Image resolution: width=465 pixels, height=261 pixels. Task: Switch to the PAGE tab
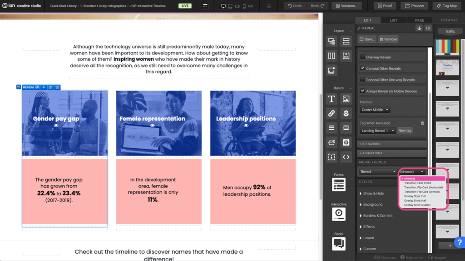point(419,20)
